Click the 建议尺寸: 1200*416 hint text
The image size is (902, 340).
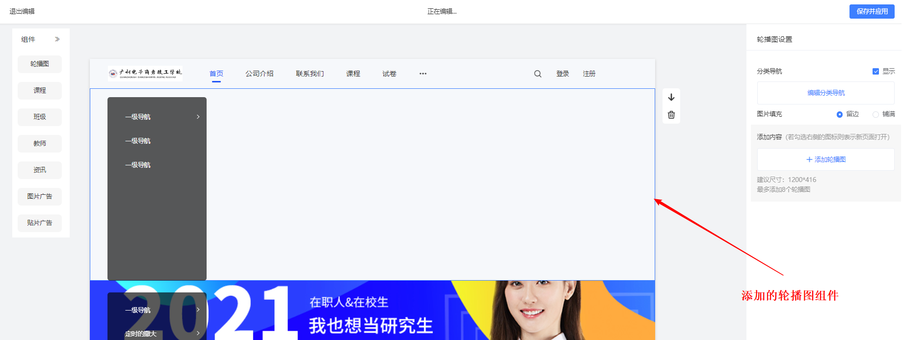point(787,180)
